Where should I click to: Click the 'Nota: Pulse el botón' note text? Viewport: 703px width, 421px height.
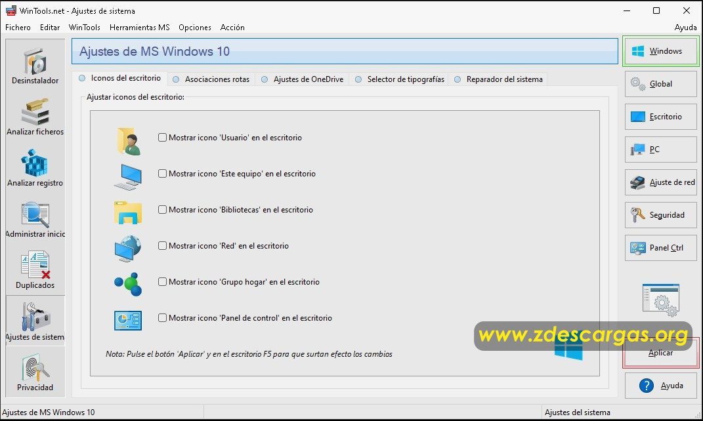pyautogui.click(x=249, y=354)
